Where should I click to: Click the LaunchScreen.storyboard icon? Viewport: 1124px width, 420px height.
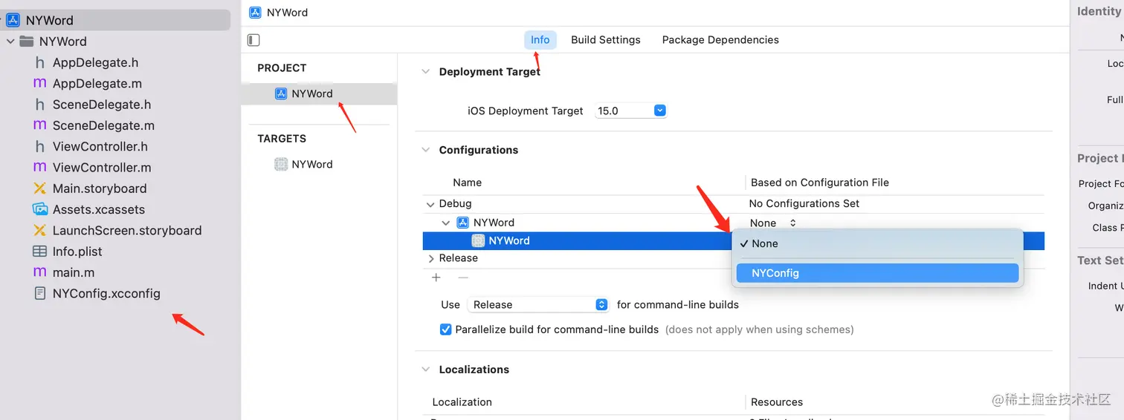click(x=39, y=230)
